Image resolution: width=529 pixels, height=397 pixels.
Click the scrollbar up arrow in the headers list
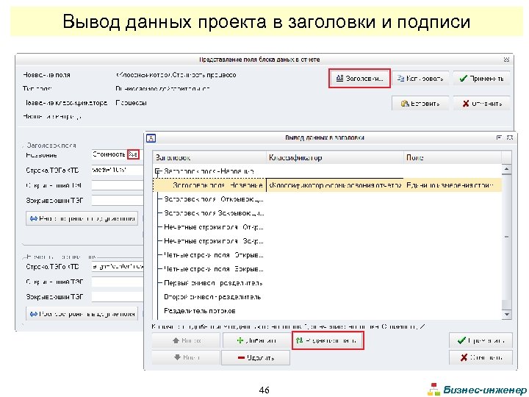coord(506,169)
